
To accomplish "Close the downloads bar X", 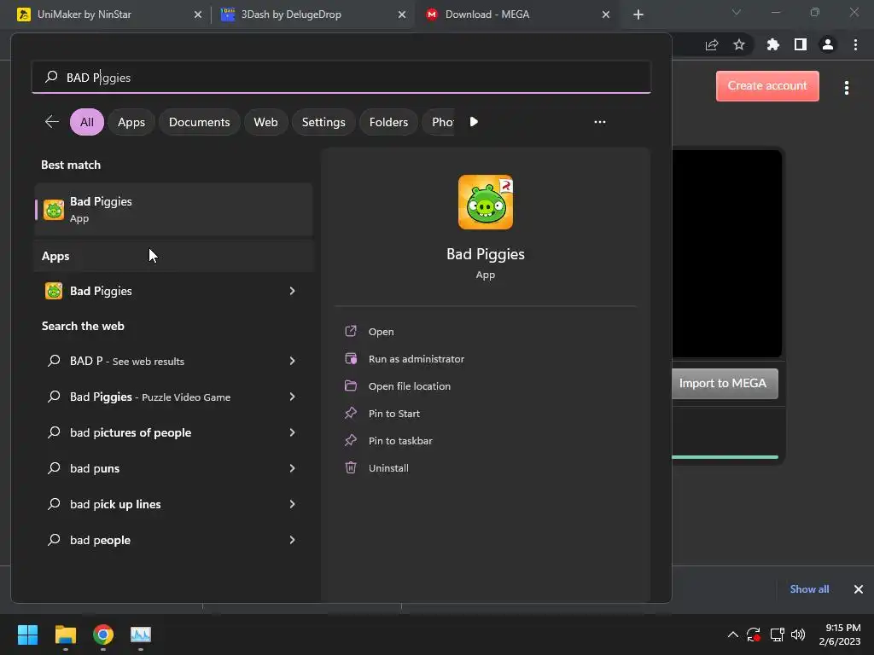I will pyautogui.click(x=859, y=588).
